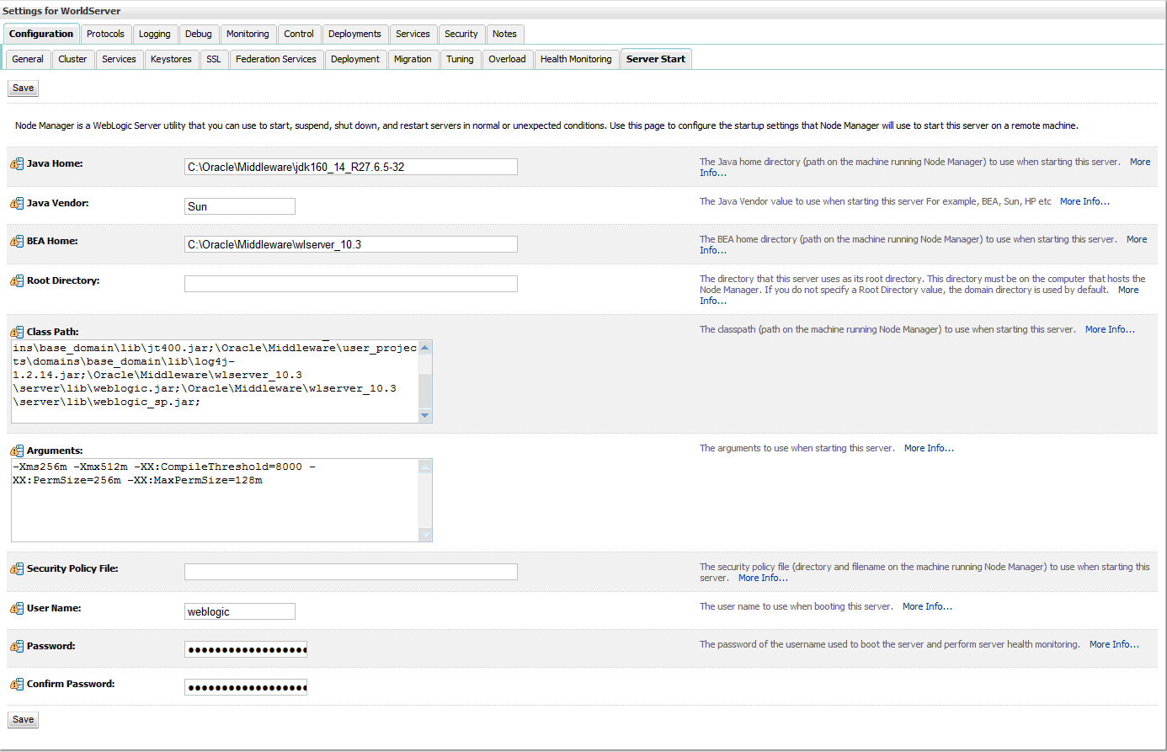Click the BEA Home input field
The image size is (1167, 752).
point(351,244)
